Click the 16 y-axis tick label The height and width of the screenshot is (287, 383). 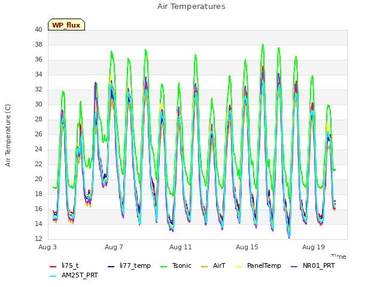[38, 209]
